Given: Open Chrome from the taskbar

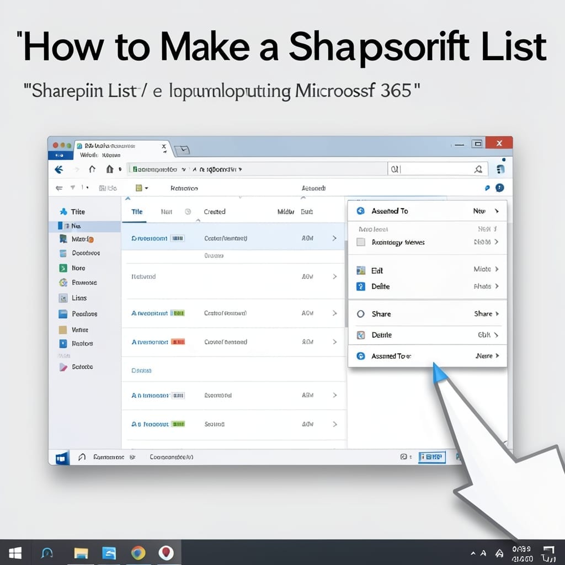Looking at the screenshot, I should (x=138, y=553).
